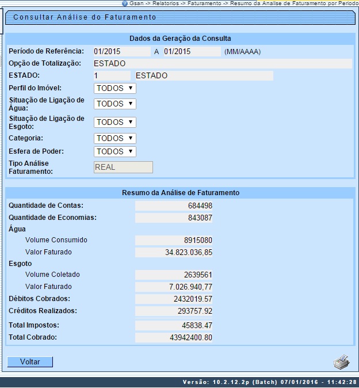Viewport: 359px width, 388px height.
Task: Open the Esfera de Poder dropdown
Action: (115, 151)
